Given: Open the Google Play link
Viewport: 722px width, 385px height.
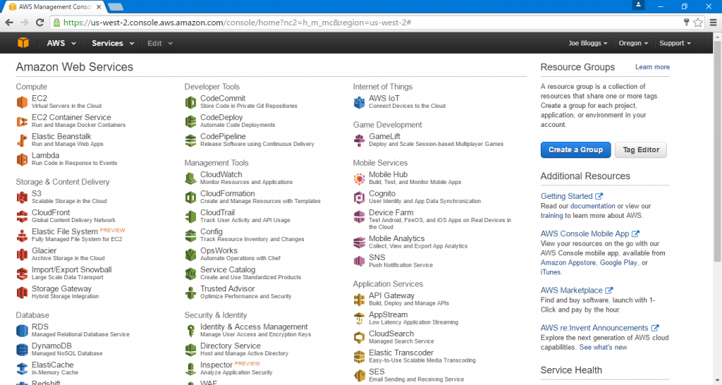Looking at the screenshot, I should (618, 262).
